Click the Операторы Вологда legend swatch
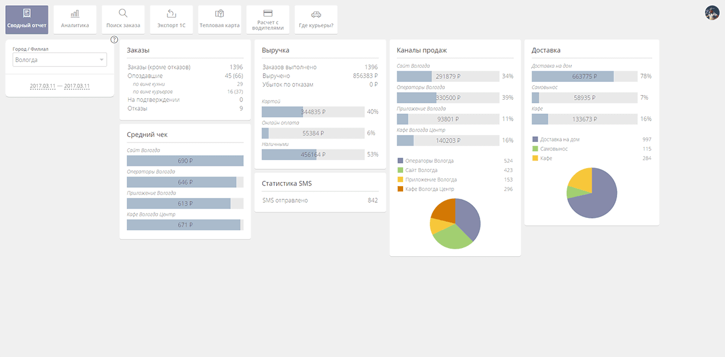Screen dimensions: 725x357 pos(400,161)
